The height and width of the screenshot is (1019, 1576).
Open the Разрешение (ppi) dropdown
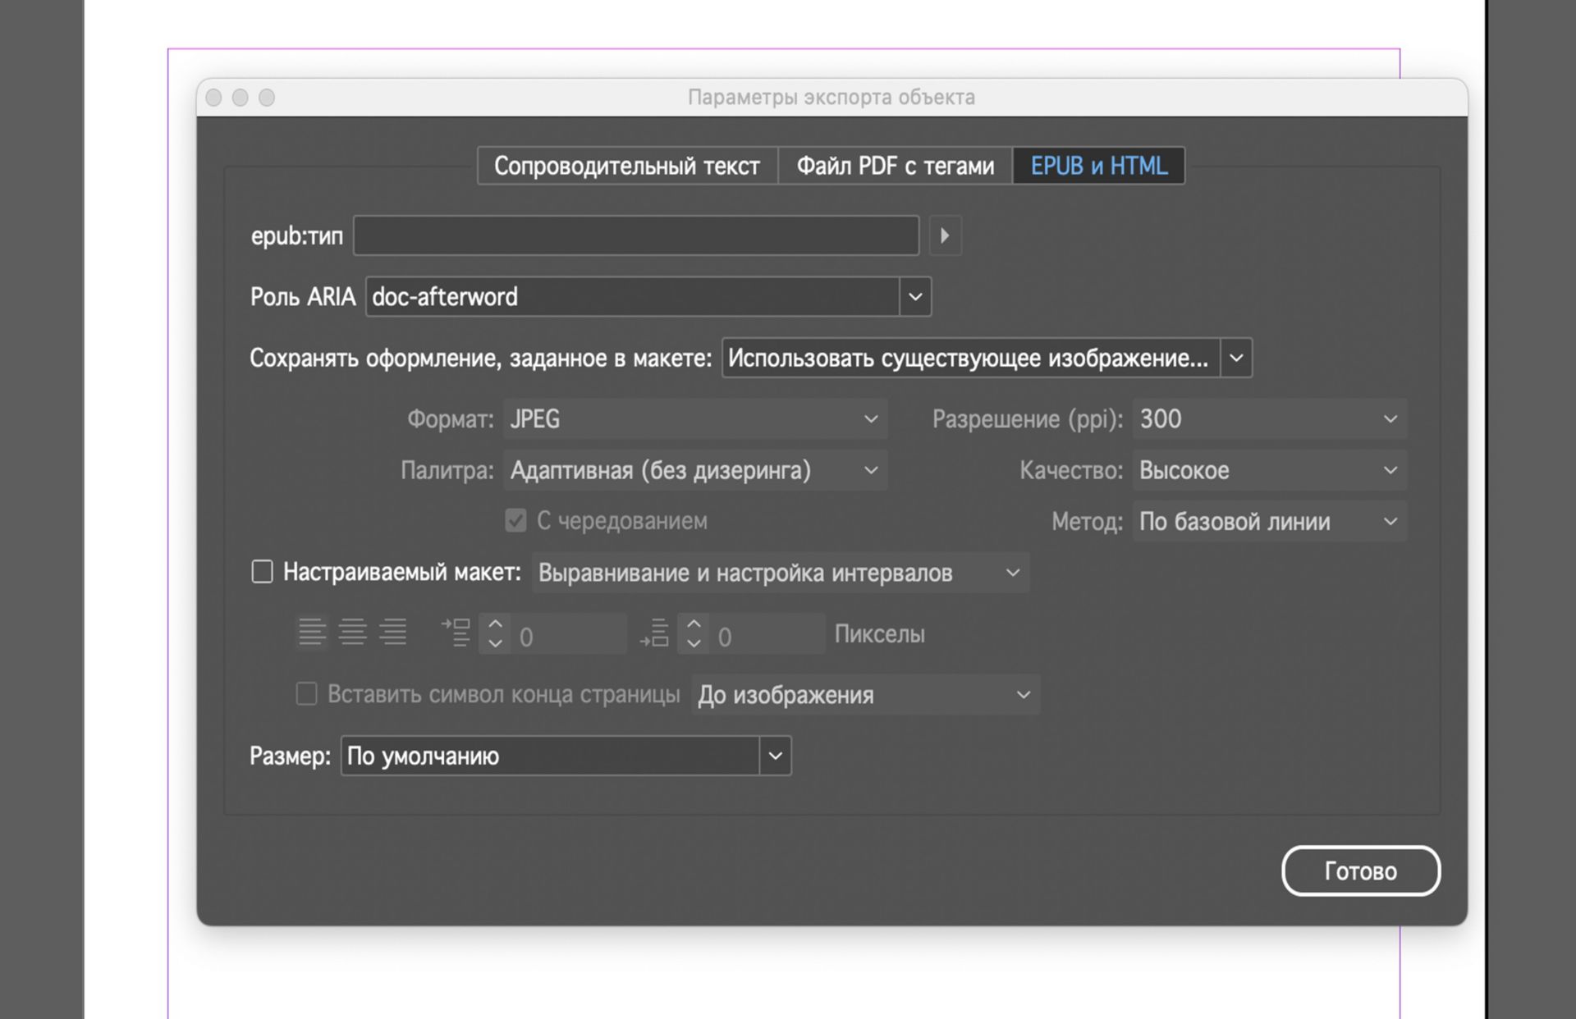click(x=1387, y=418)
